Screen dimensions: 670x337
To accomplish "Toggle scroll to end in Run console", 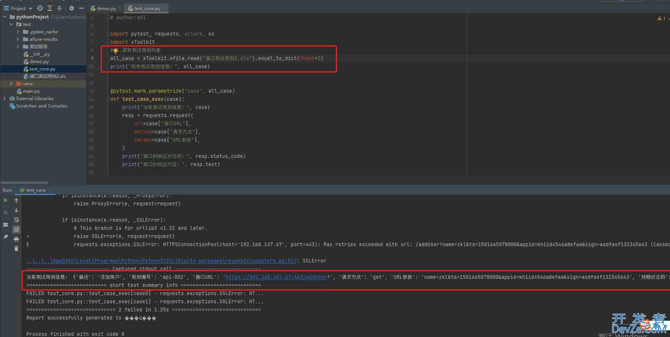I will tap(16, 229).
